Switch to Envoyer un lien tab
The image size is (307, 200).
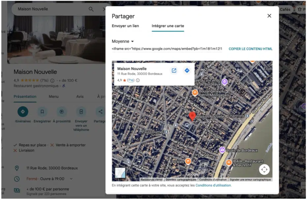pyautogui.click(x=125, y=26)
